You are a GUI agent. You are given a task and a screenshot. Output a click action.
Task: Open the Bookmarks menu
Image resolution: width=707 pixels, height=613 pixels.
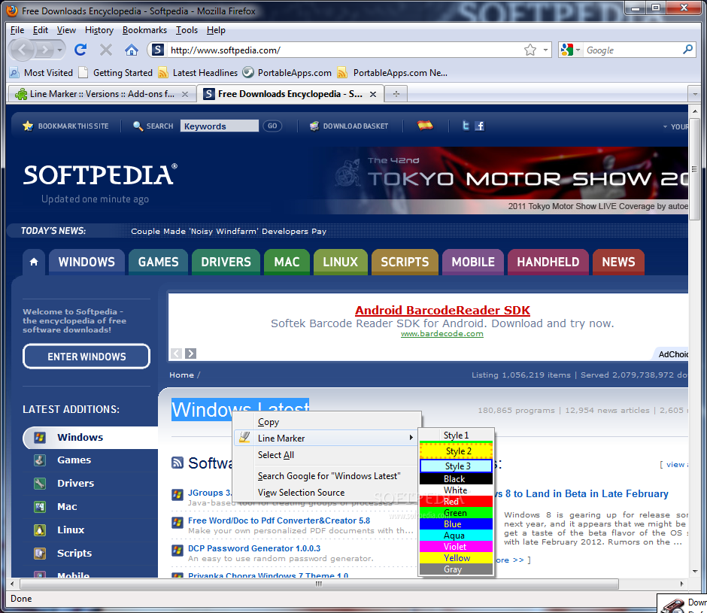[x=144, y=30]
